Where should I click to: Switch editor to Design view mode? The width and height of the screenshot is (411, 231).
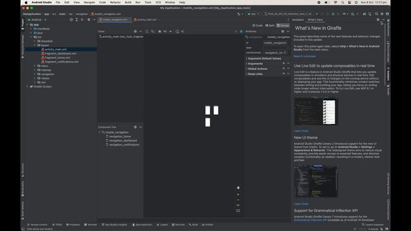283,26
